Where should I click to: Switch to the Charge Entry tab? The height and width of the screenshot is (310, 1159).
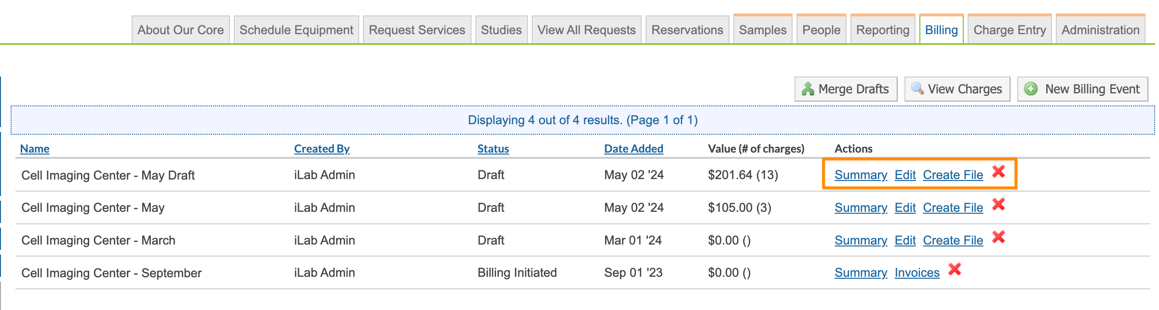(x=1010, y=30)
